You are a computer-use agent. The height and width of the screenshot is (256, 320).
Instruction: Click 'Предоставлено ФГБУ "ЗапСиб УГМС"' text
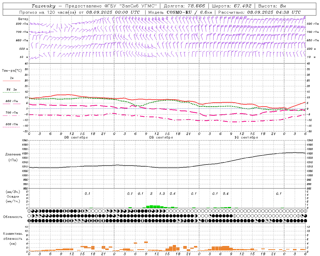(111, 6)
